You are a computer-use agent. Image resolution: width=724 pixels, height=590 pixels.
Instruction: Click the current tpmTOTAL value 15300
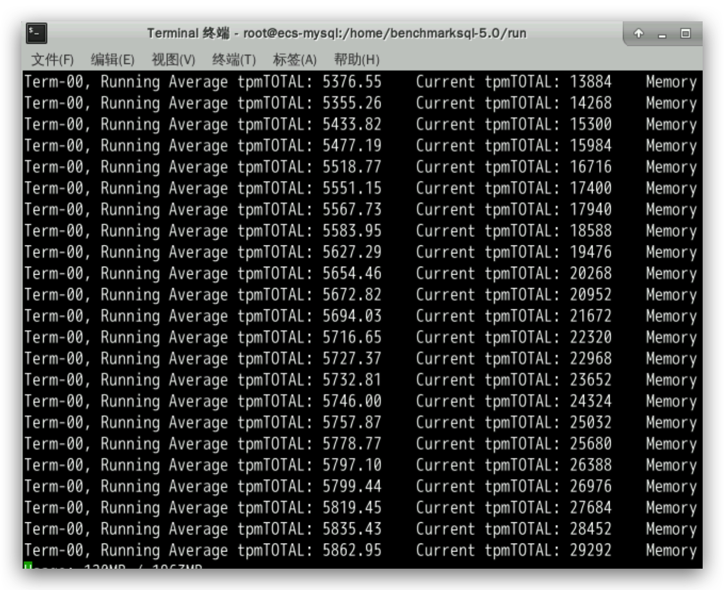591,124
